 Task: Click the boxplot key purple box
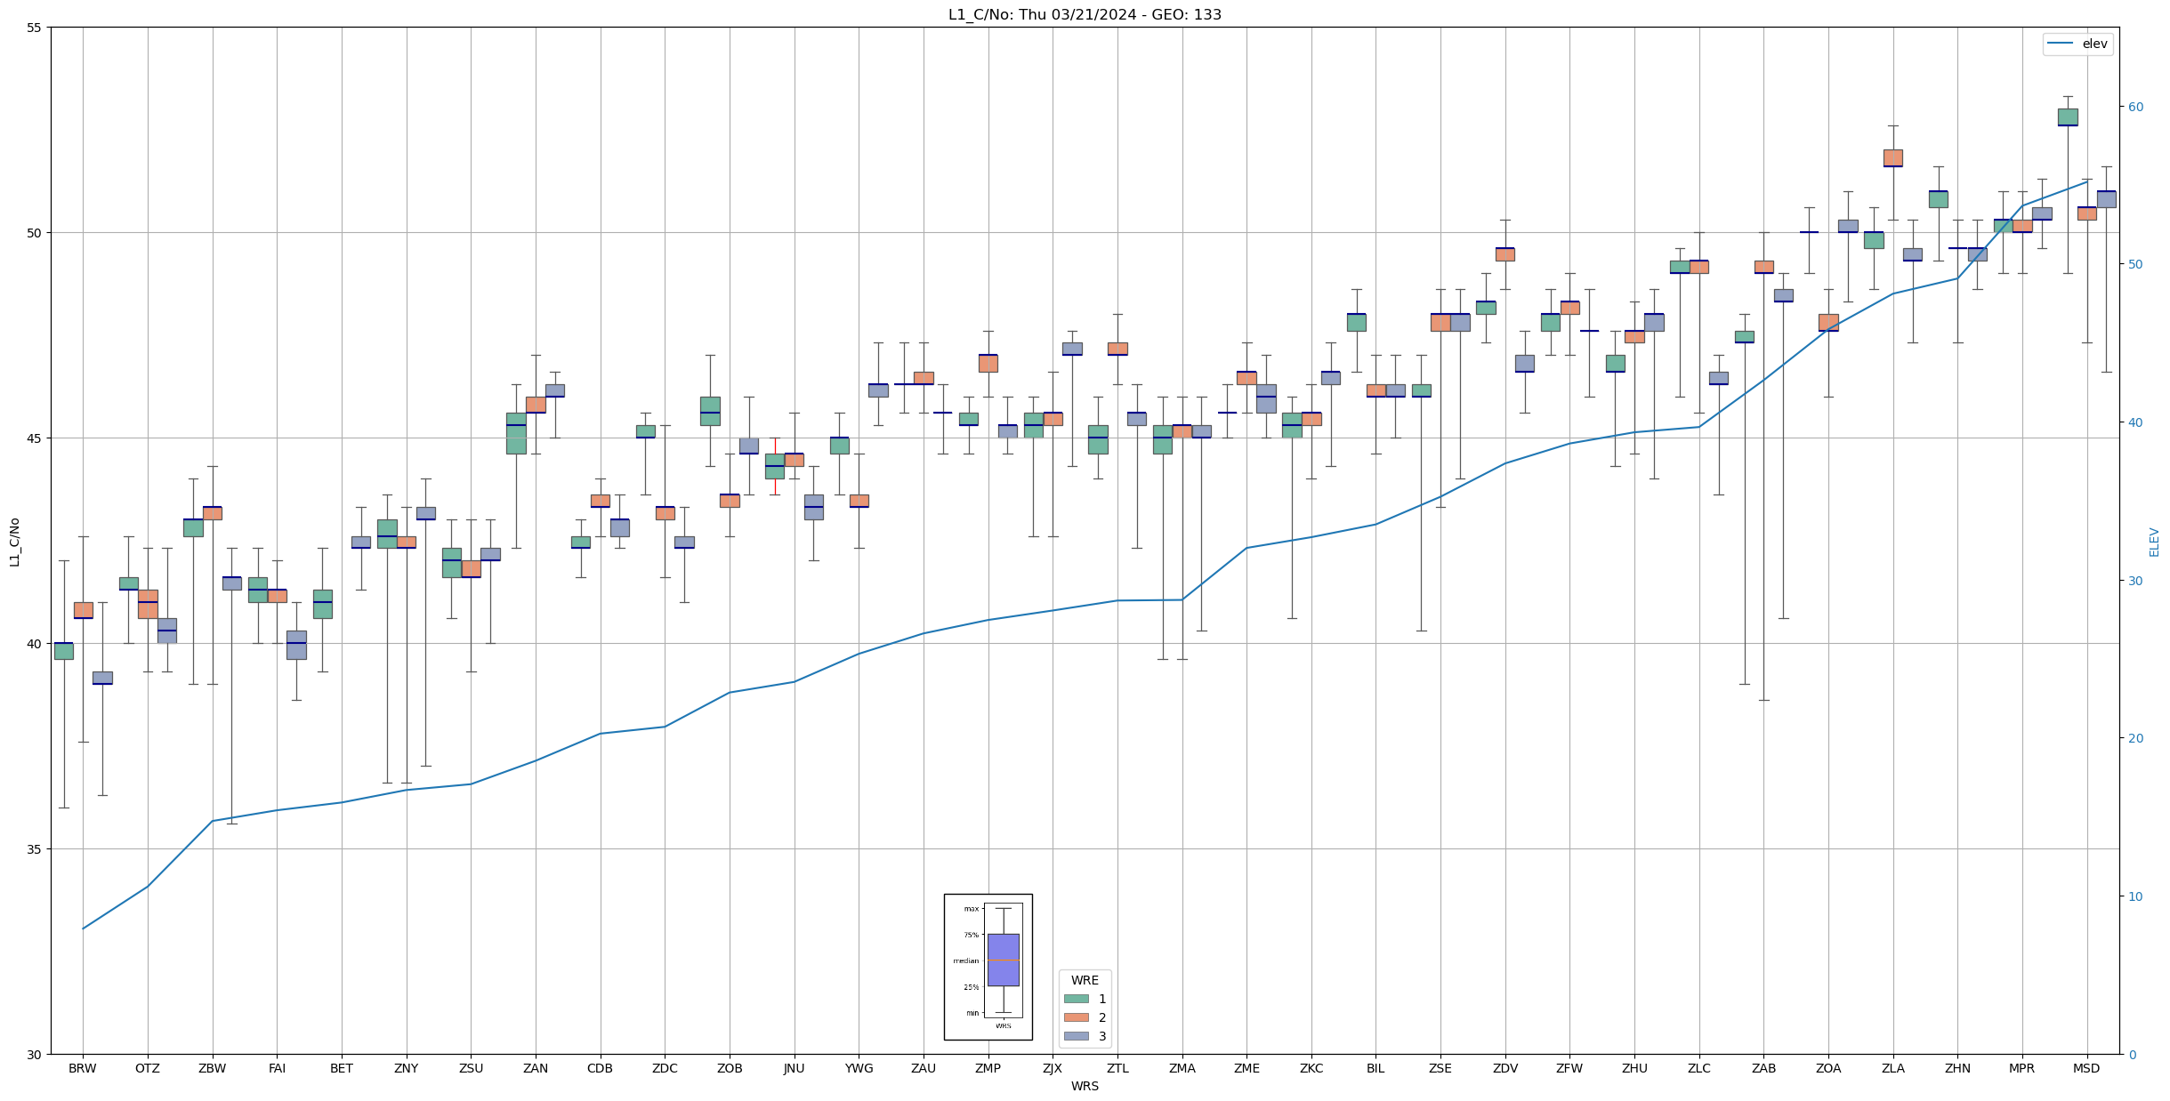click(x=1003, y=960)
